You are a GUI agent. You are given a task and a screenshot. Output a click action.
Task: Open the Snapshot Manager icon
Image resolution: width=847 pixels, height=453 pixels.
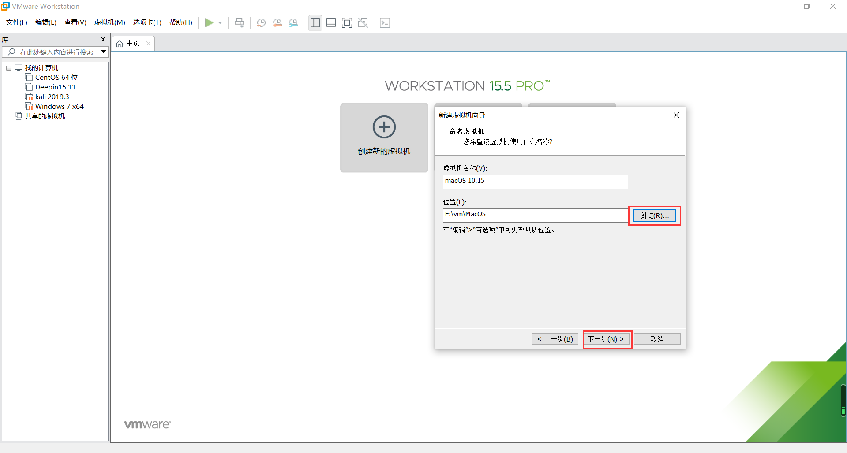[293, 22]
